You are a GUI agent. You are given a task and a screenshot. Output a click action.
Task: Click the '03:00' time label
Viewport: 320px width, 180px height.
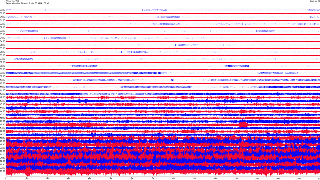tap(2, 31)
